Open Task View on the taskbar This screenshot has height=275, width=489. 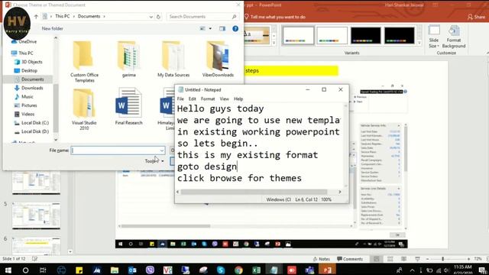coord(43,270)
